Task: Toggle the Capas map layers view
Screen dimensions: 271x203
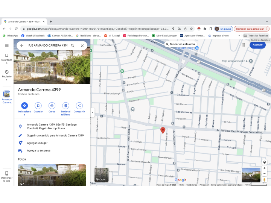Action: (x=101, y=175)
